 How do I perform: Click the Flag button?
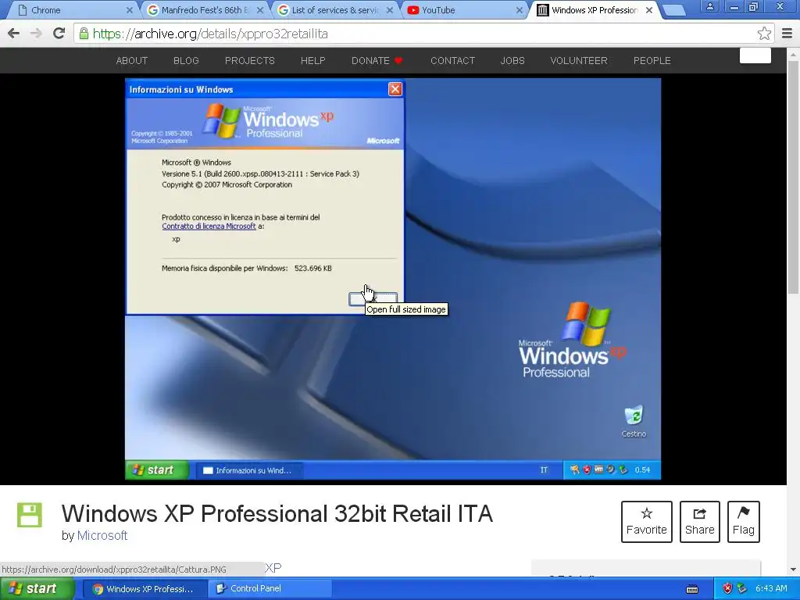(x=744, y=521)
